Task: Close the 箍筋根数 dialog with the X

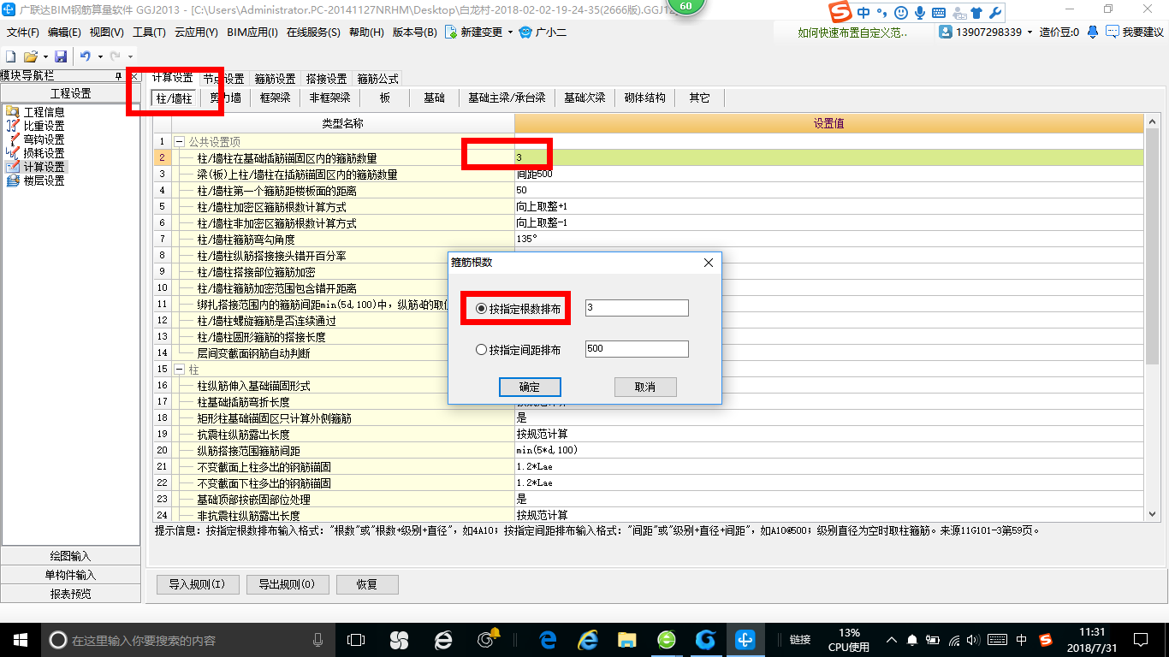Action: 709,263
